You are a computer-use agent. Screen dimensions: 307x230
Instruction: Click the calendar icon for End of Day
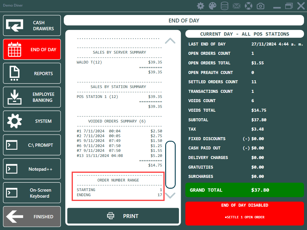click(x=15, y=49)
